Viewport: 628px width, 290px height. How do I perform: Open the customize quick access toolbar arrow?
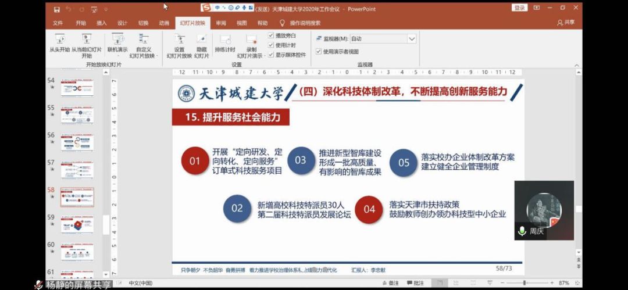click(106, 9)
